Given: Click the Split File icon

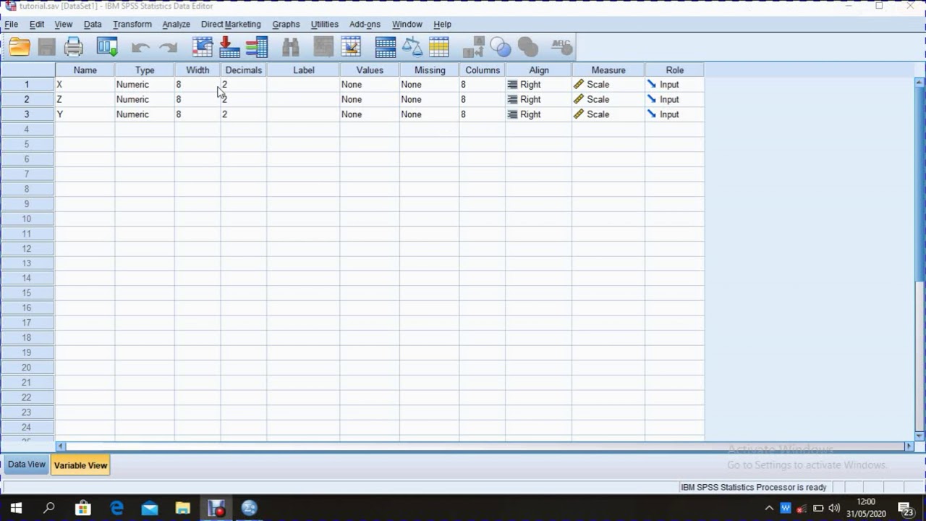Looking at the screenshot, I should tap(385, 48).
